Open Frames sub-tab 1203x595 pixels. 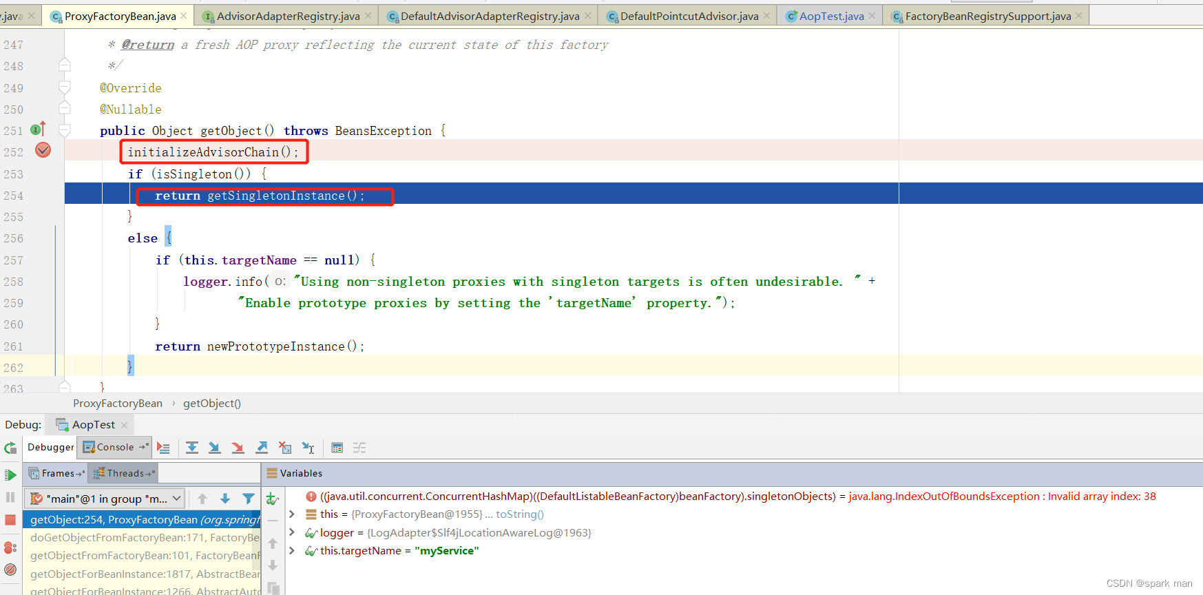56,473
